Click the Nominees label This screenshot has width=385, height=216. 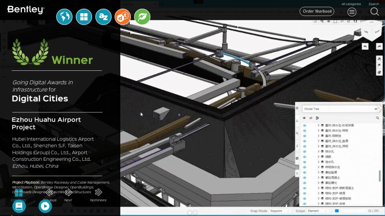98,200
